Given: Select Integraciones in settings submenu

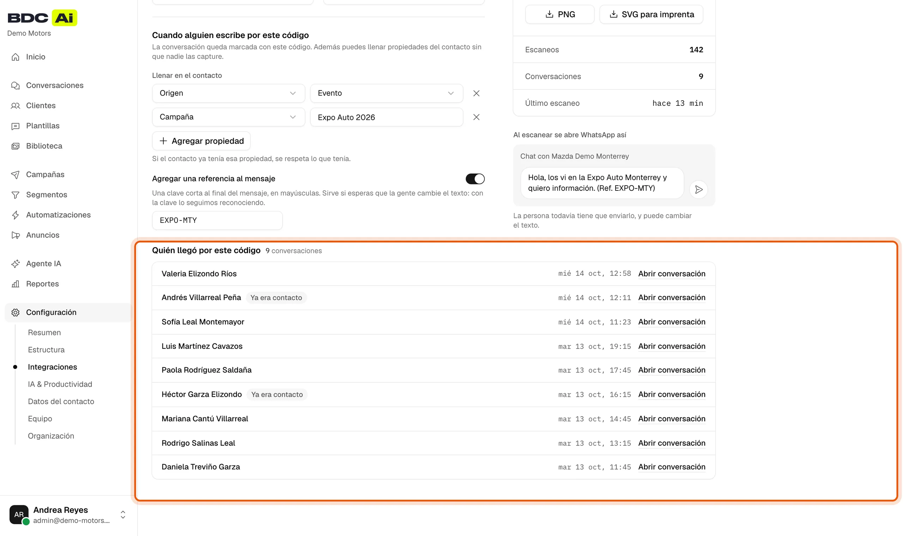Looking at the screenshot, I should (52, 367).
